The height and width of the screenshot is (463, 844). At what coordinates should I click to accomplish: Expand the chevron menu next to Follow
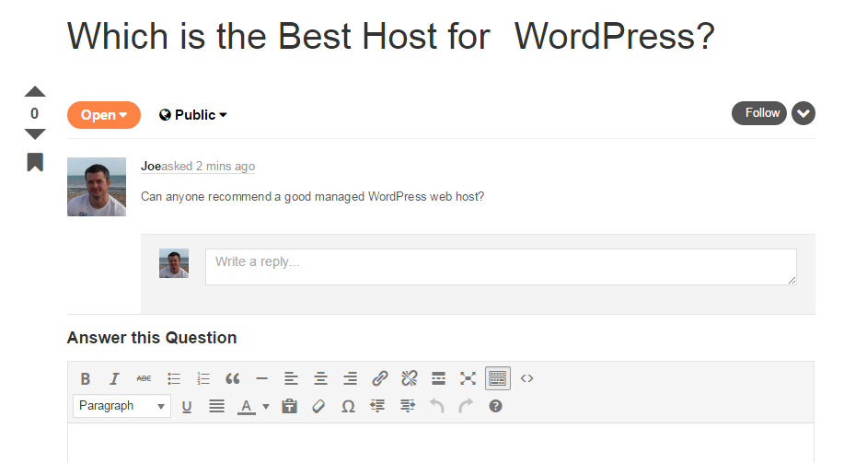804,113
